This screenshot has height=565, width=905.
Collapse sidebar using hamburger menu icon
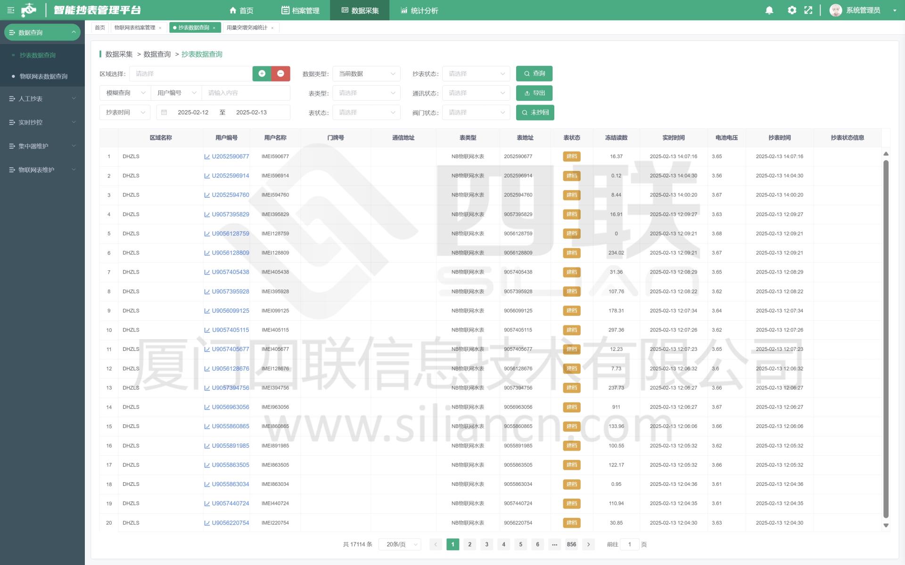(10, 10)
